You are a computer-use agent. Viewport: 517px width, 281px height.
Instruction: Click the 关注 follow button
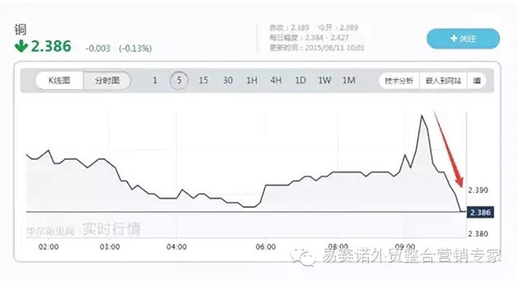coord(463,39)
